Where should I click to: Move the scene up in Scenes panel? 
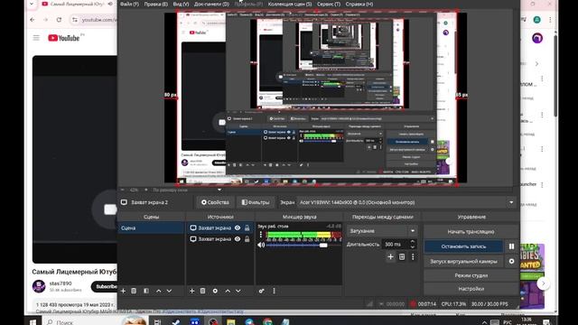click(x=159, y=291)
